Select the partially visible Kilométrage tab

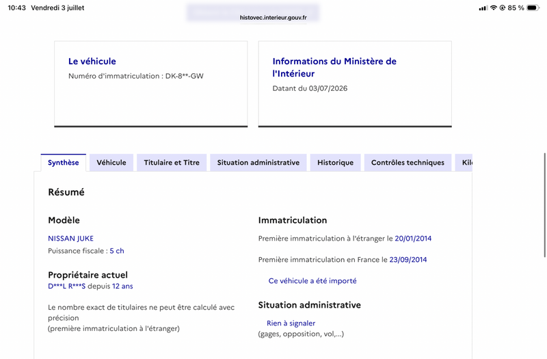tap(464, 163)
